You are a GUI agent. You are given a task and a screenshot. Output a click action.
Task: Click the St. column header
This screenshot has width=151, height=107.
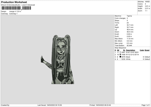pos(124,50)
